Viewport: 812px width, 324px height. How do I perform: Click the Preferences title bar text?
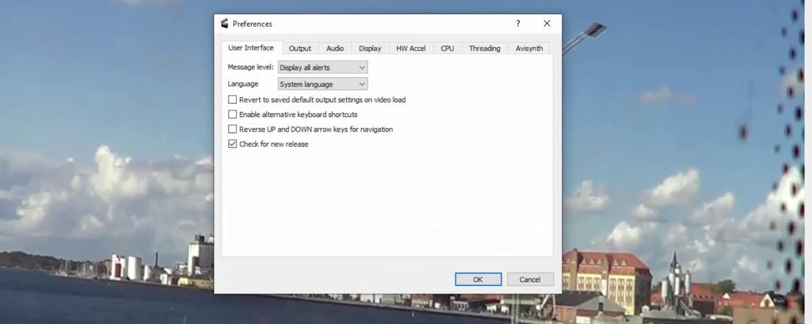[252, 24]
